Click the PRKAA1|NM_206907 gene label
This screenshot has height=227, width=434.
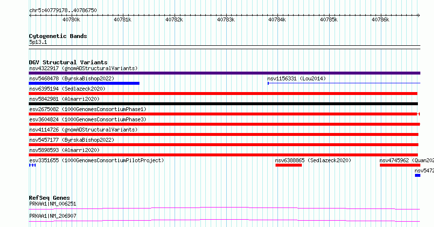53,216
